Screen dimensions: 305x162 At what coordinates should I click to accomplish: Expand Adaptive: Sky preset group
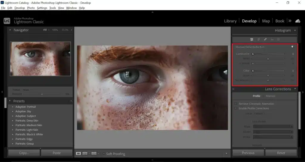13,111
